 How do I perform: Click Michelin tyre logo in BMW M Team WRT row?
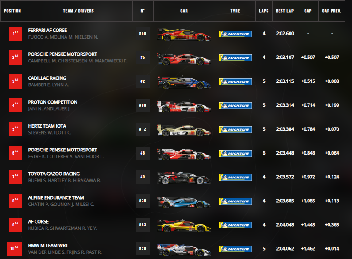click(235, 249)
